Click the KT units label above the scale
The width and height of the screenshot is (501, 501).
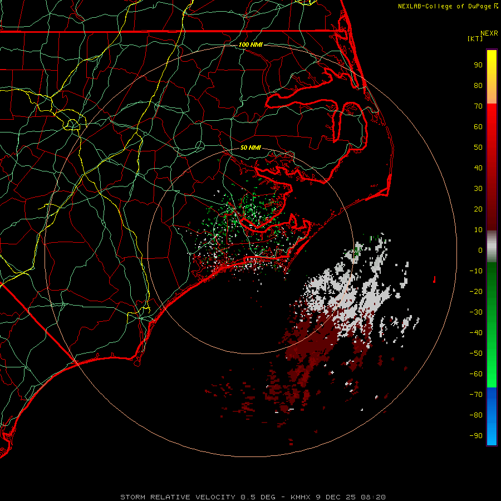tap(475, 38)
